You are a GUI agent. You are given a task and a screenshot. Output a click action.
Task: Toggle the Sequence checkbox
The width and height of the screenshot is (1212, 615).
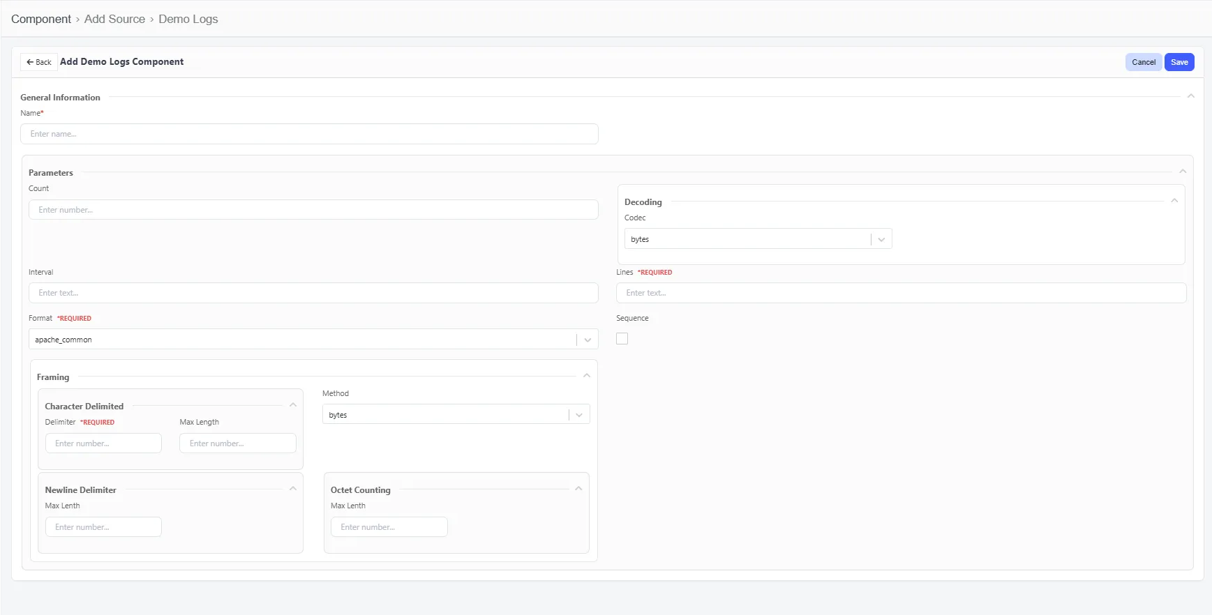622,339
